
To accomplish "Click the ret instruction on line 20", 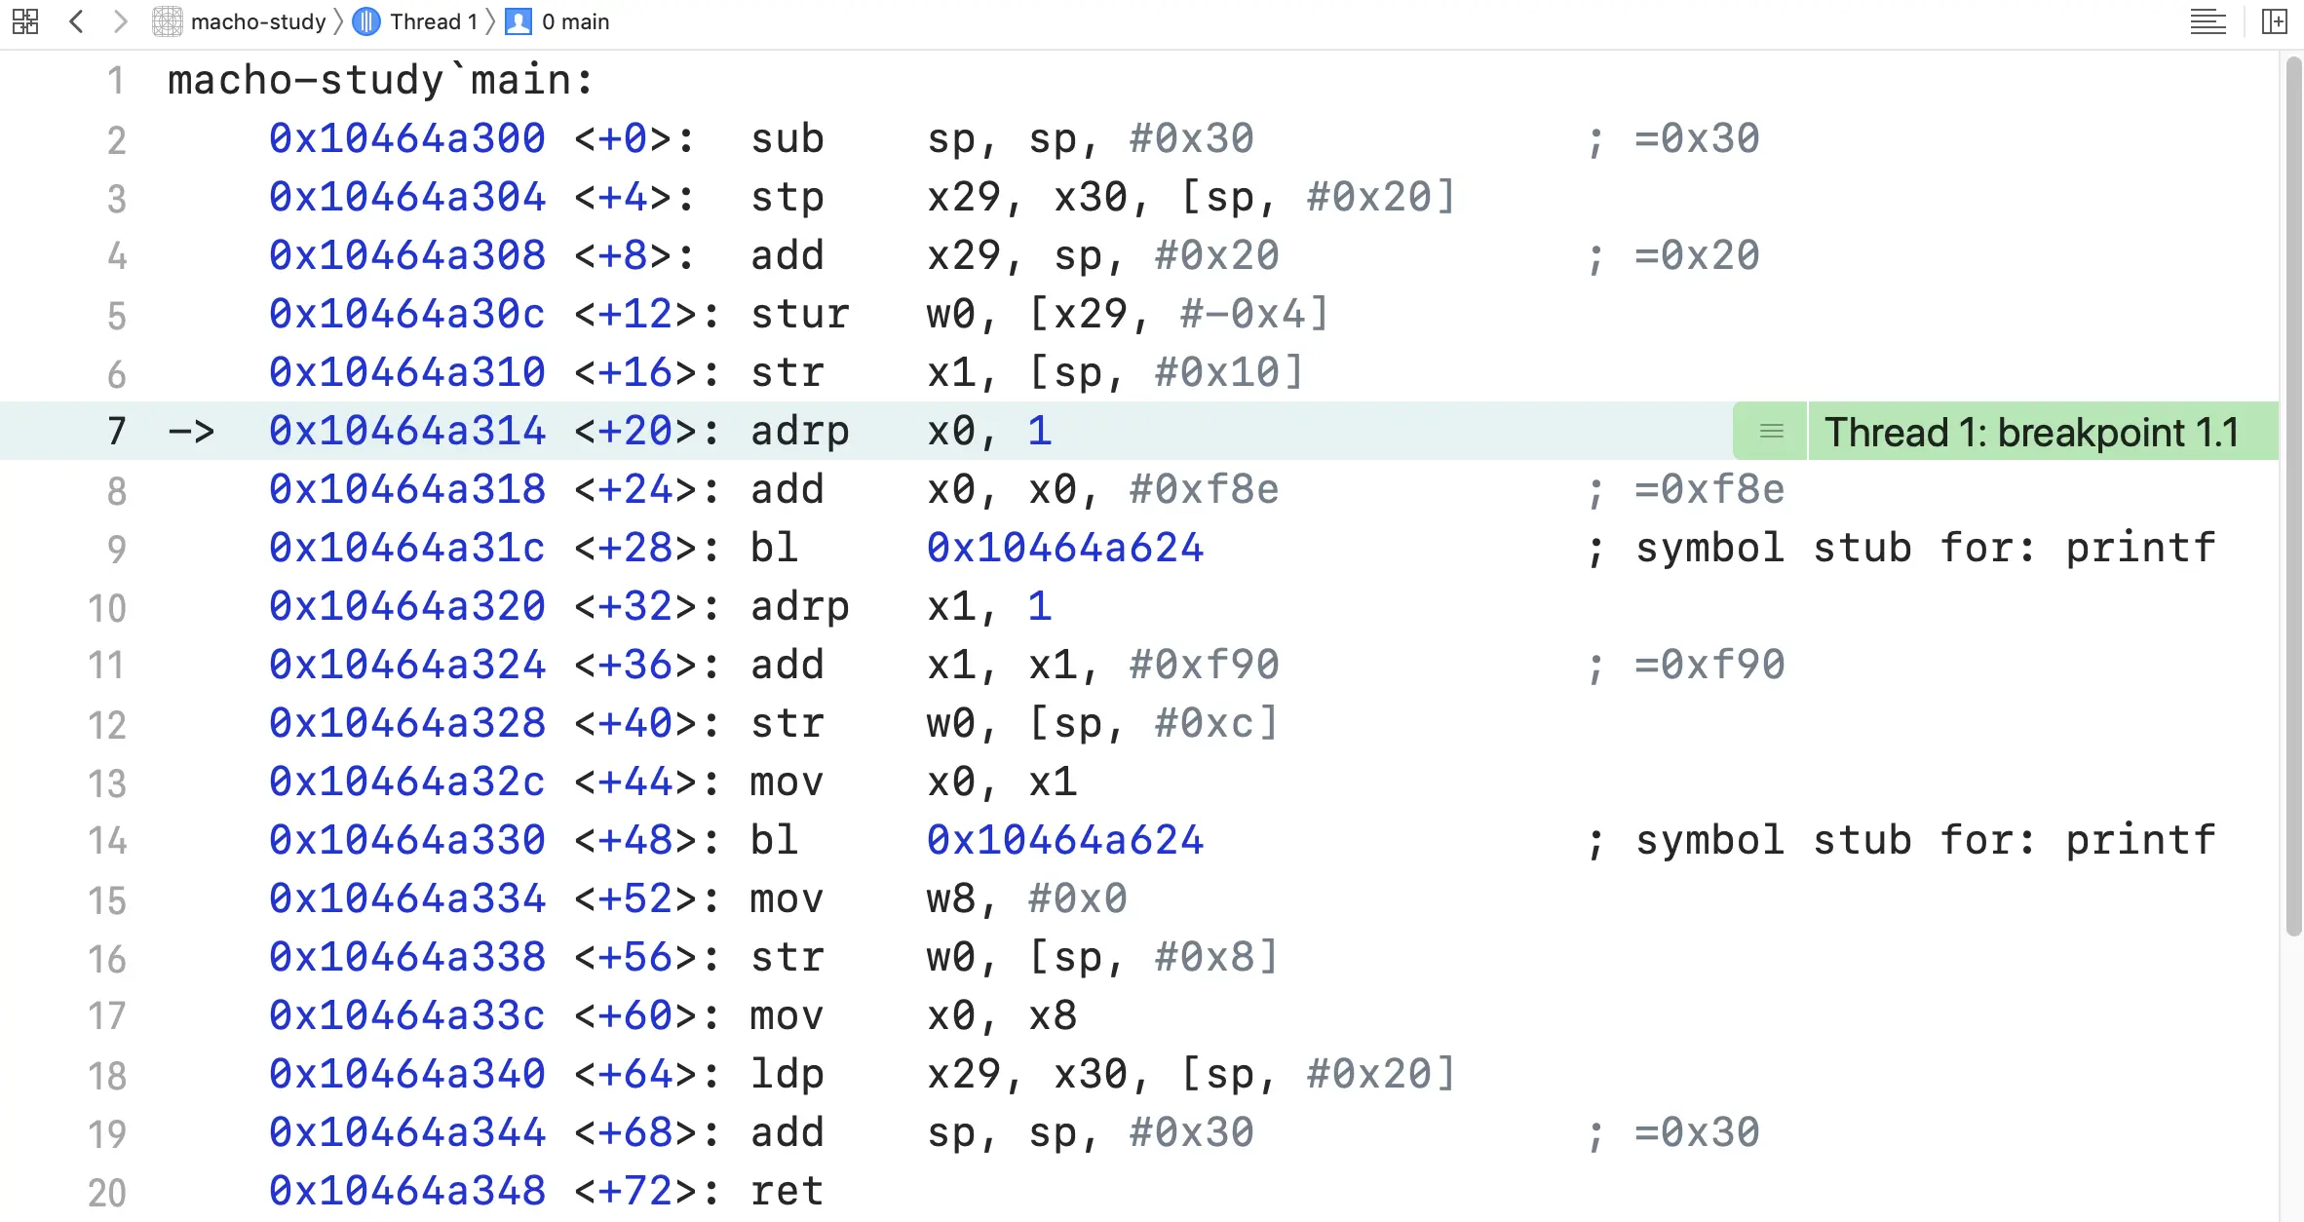I will click(787, 1191).
